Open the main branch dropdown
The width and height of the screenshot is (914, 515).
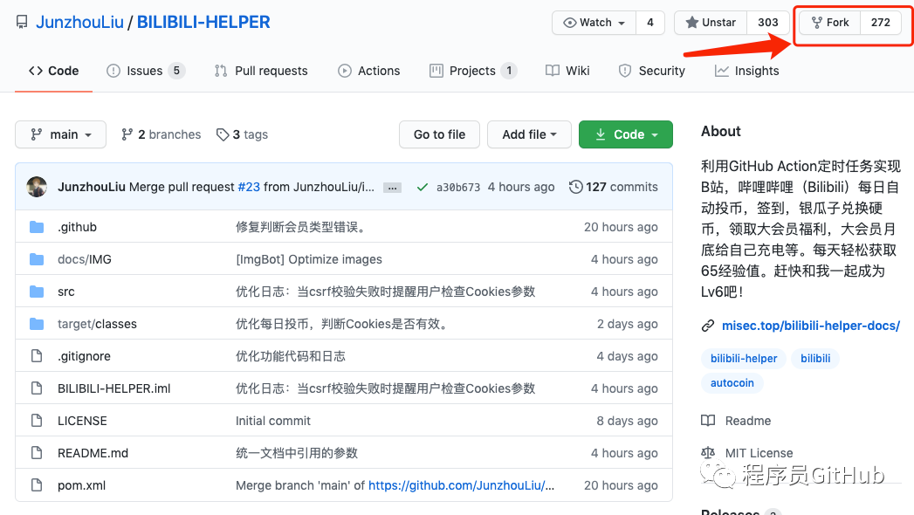coord(60,134)
